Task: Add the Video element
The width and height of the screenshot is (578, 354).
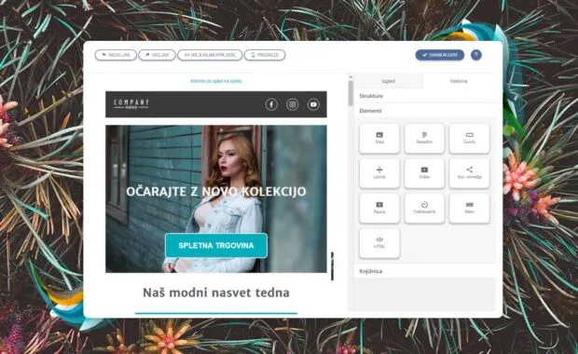Action: [424, 173]
